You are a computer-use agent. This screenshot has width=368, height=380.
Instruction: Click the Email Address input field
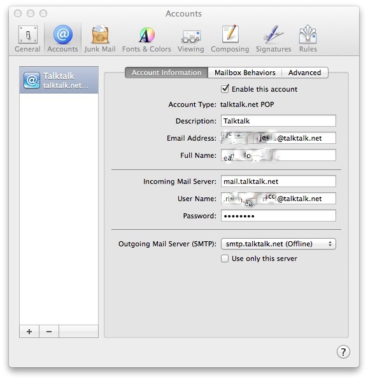[278, 138]
